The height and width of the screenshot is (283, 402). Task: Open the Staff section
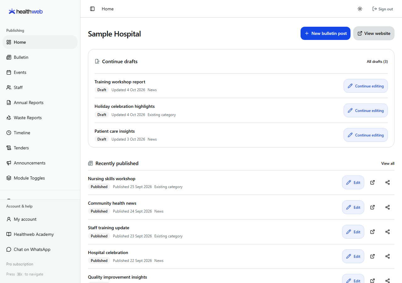pyautogui.click(x=40, y=87)
